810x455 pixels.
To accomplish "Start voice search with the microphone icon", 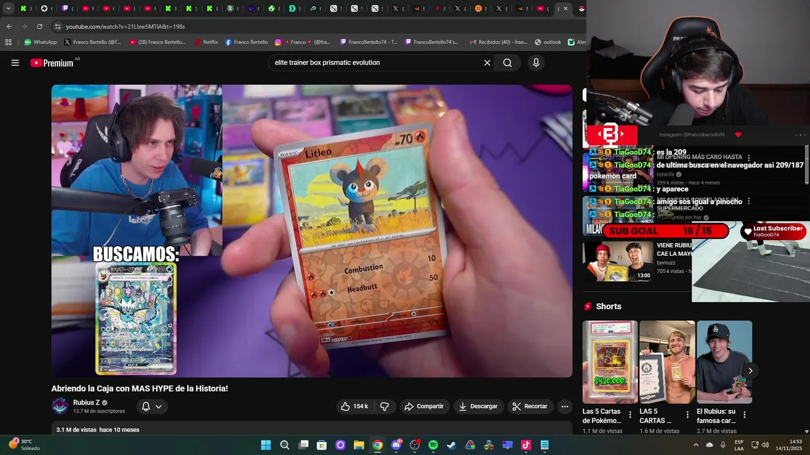I will (x=536, y=63).
